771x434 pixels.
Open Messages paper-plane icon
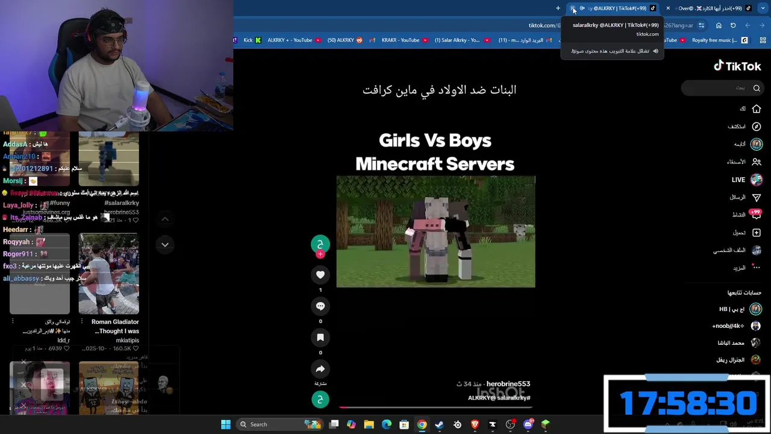(757, 197)
